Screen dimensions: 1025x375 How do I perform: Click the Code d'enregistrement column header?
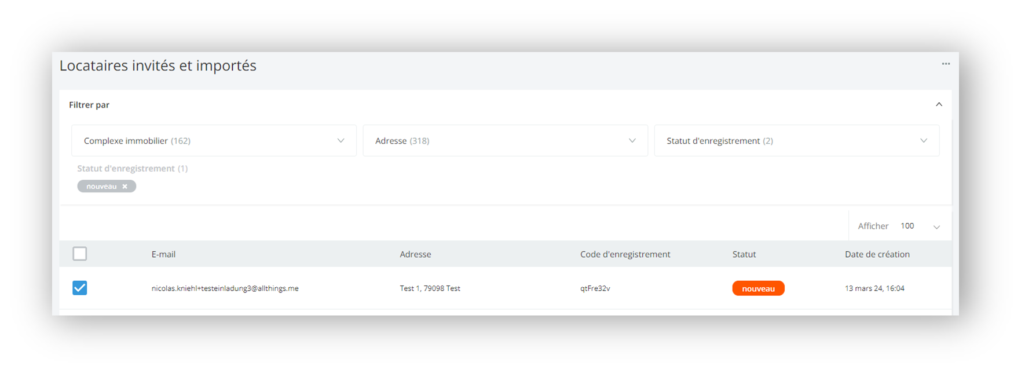point(625,254)
